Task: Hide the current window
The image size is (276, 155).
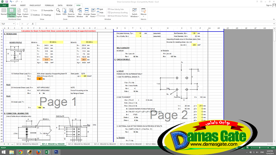Action: click(x=100, y=13)
